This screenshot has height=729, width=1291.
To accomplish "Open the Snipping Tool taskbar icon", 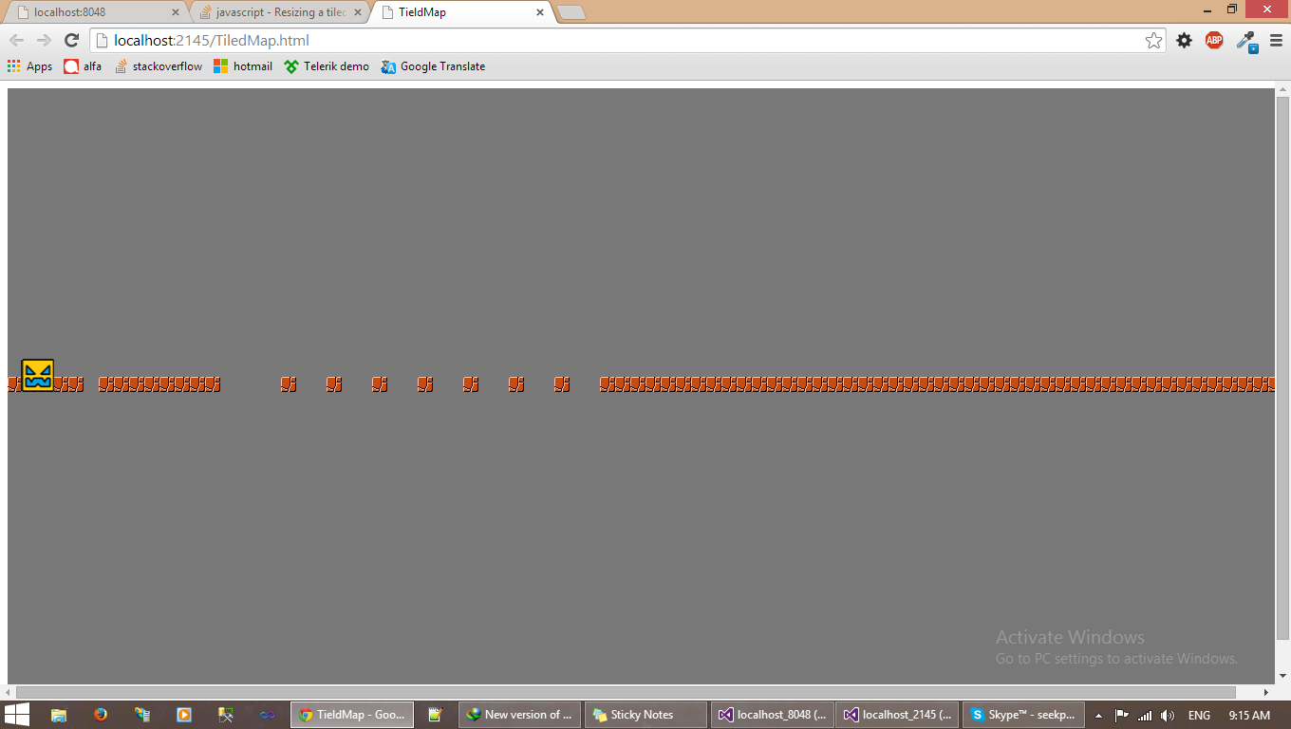I will pyautogui.click(x=226, y=715).
